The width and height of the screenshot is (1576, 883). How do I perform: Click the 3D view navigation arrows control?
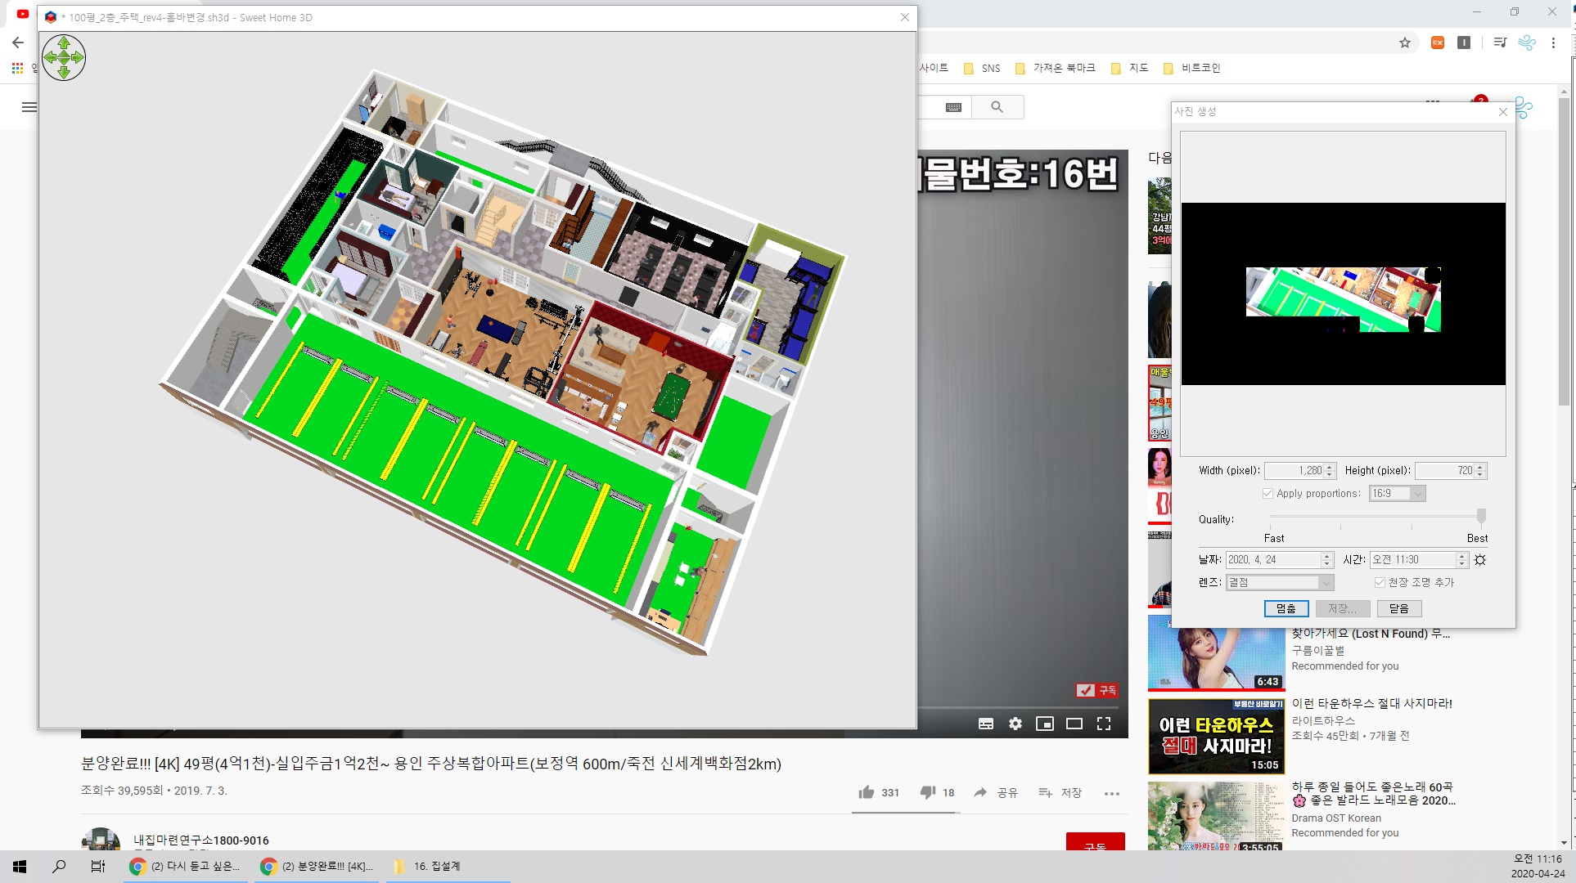[x=64, y=57]
